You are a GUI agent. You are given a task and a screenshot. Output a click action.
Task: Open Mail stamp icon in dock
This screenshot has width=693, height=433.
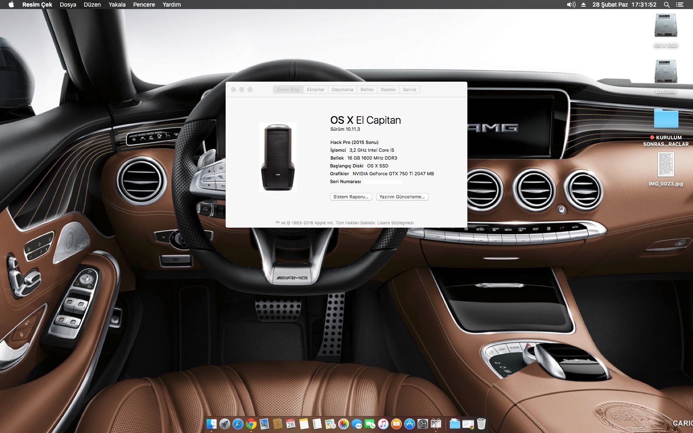tap(264, 424)
